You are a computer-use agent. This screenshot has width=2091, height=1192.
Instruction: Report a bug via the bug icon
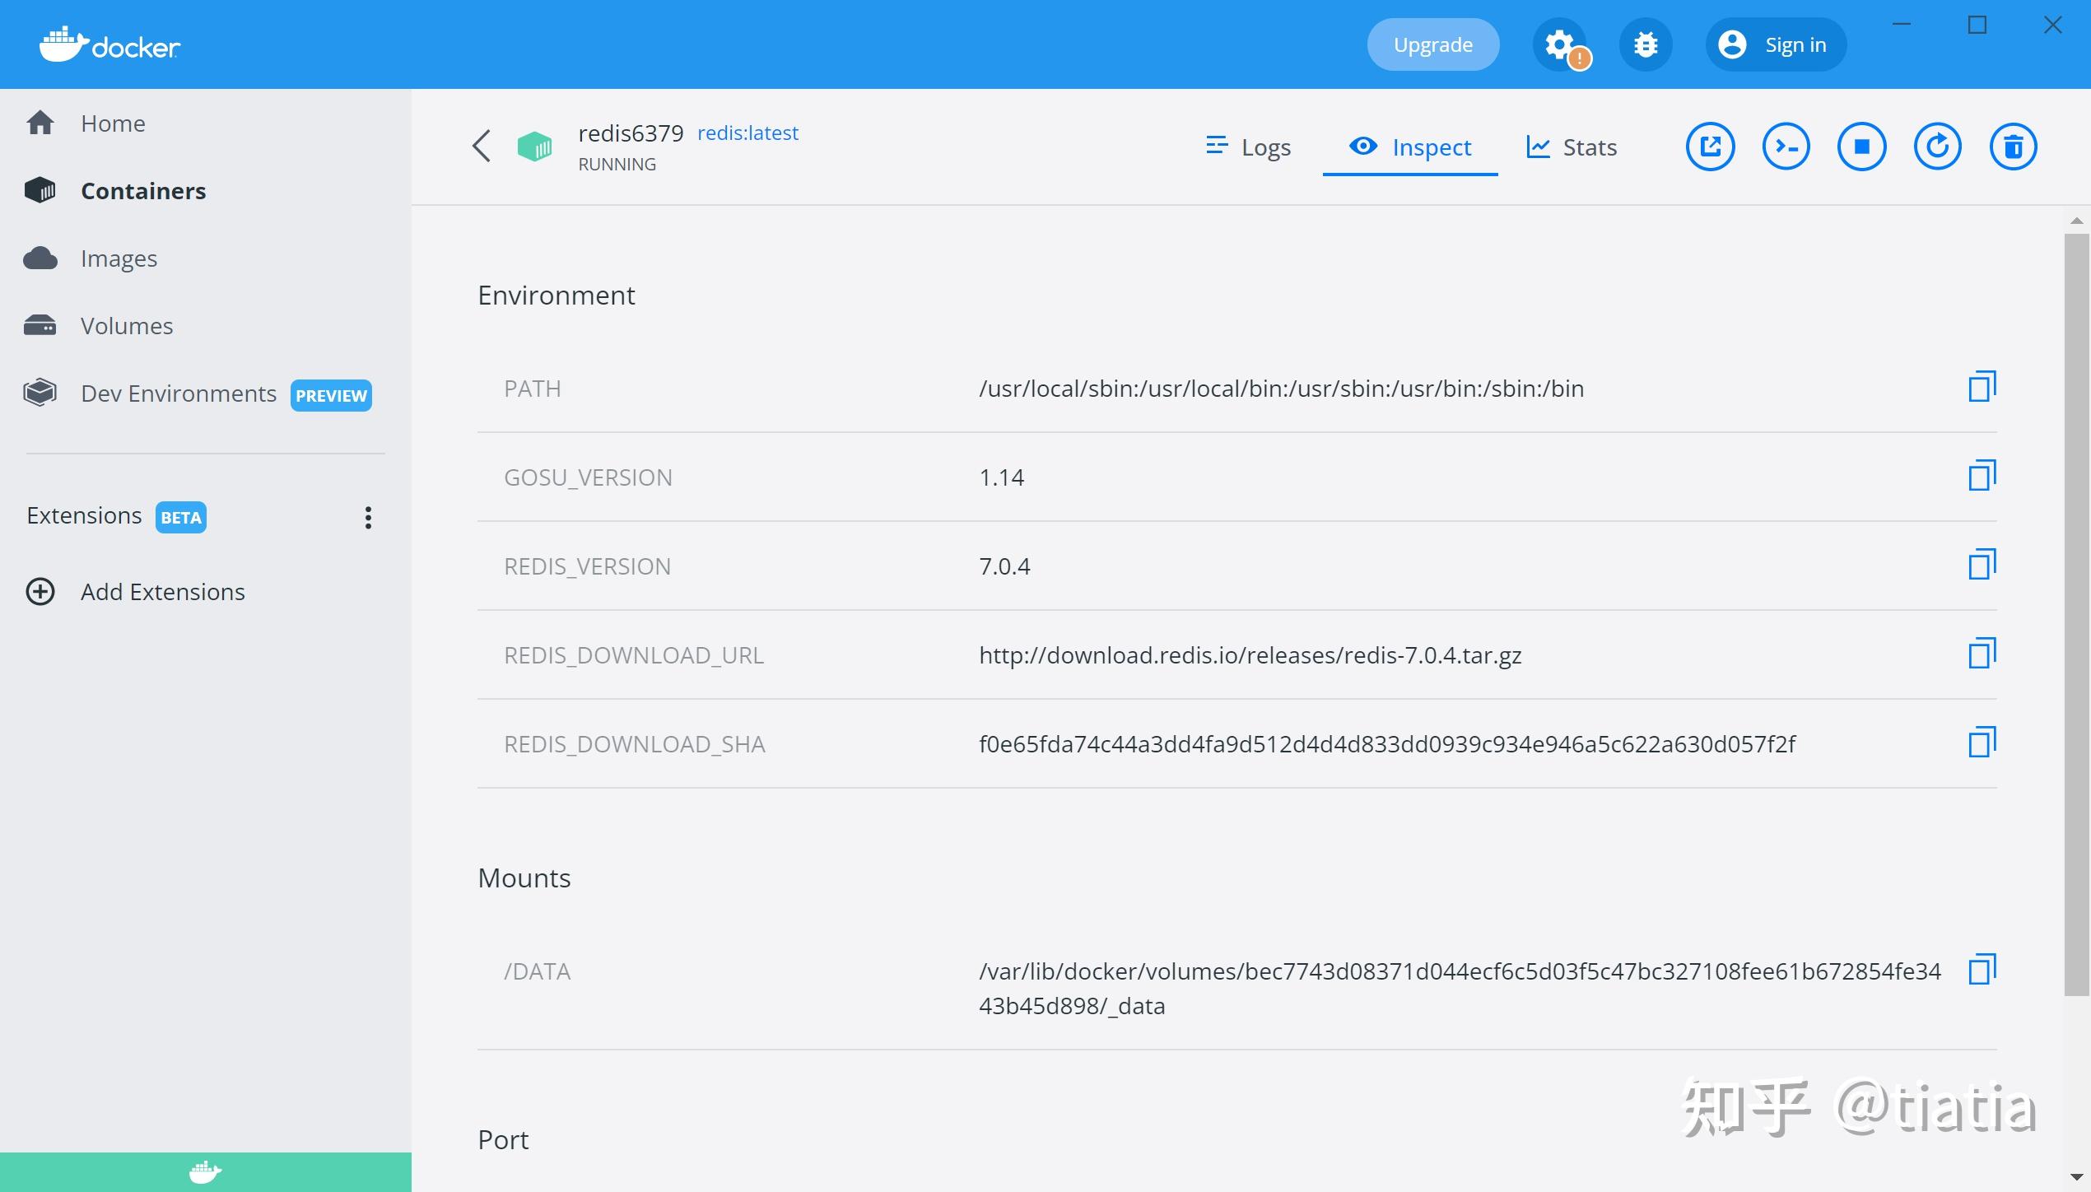[x=1645, y=44]
